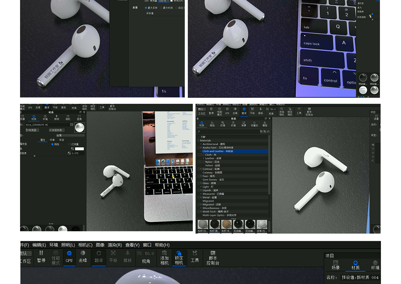Select the 已测量 radio button
The height and width of the screenshot is (284, 401).
tap(69, 144)
